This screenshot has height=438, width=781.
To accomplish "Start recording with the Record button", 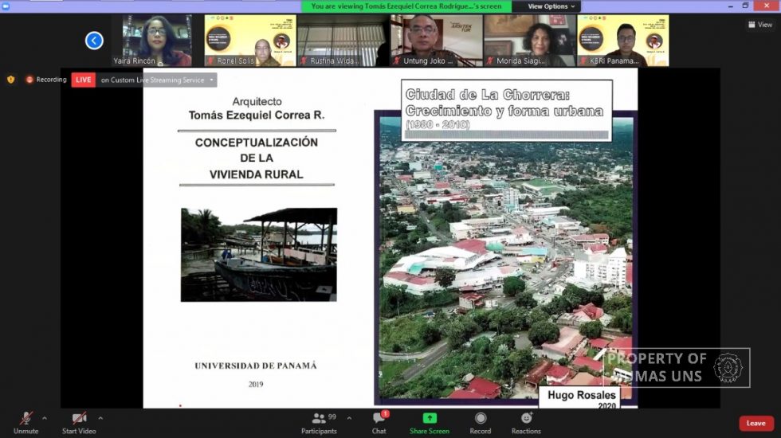I will (x=480, y=423).
